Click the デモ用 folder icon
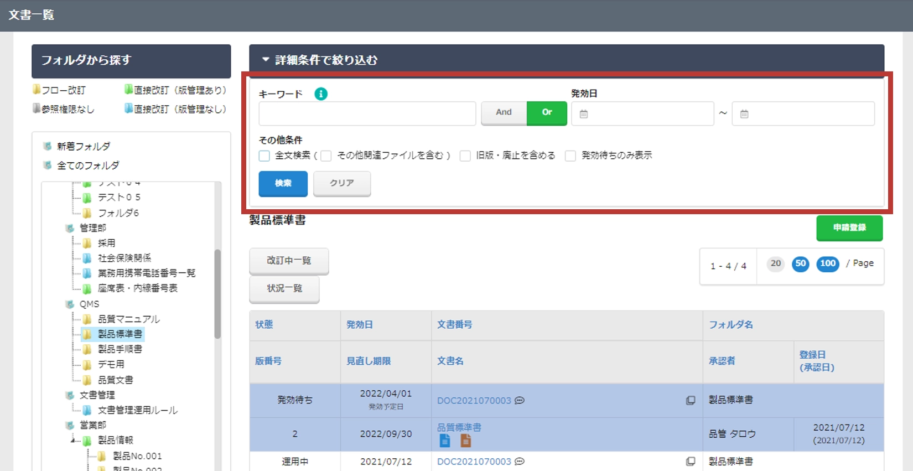913x471 pixels. coord(87,364)
